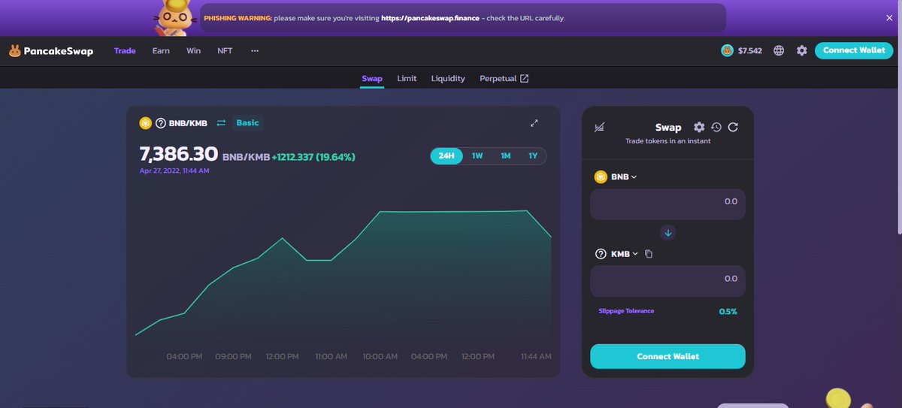Select the 1M chart range
Viewport: 902px width, 408px height.
coord(506,156)
